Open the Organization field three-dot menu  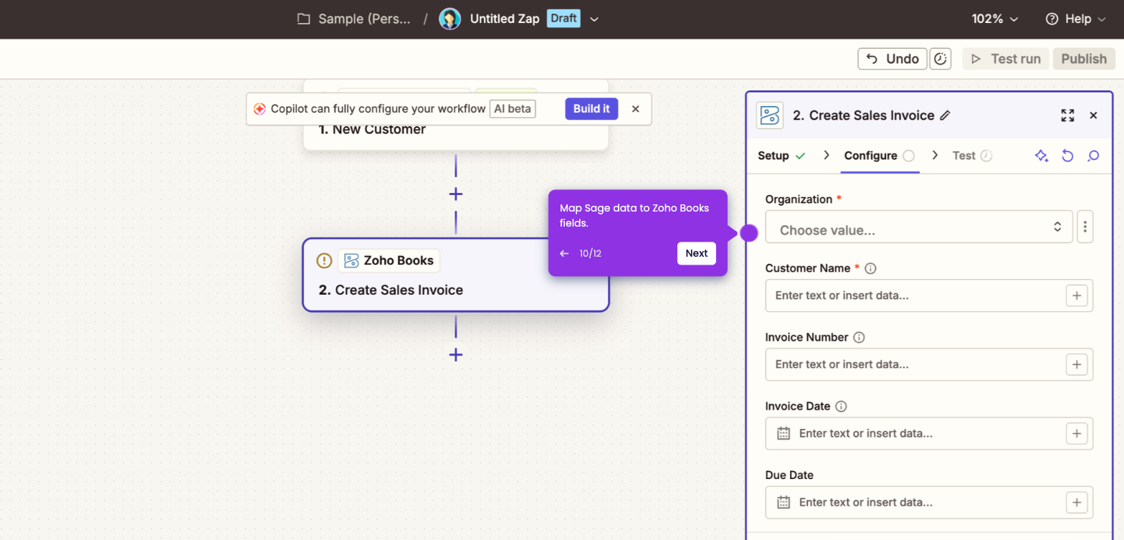[1085, 227]
